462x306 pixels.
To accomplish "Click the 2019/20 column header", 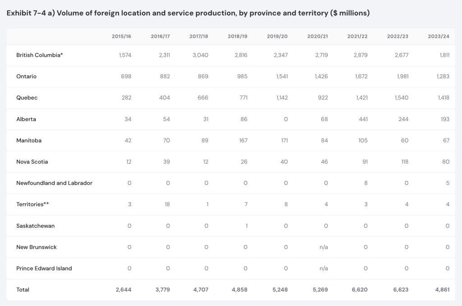I will coord(278,36).
